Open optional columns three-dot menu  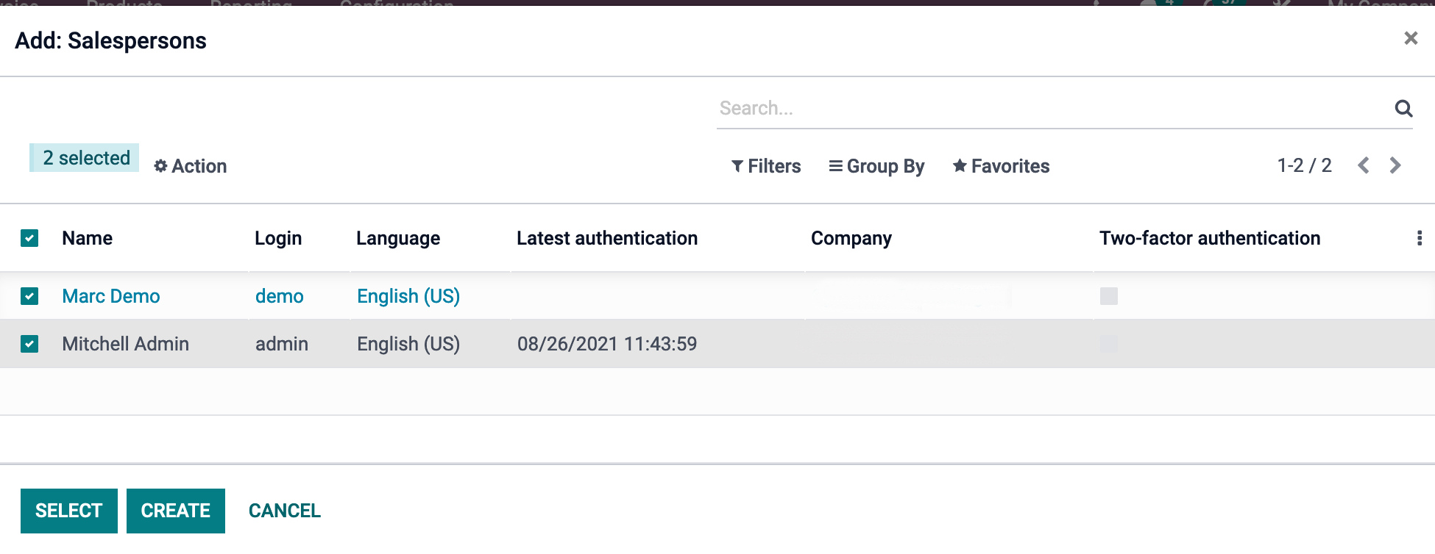[x=1419, y=238]
